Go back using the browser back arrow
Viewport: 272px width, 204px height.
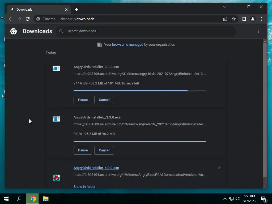tap(11, 19)
